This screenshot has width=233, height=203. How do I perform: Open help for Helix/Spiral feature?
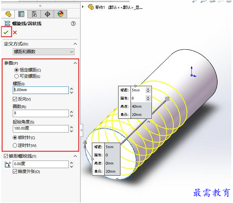pos(73,23)
